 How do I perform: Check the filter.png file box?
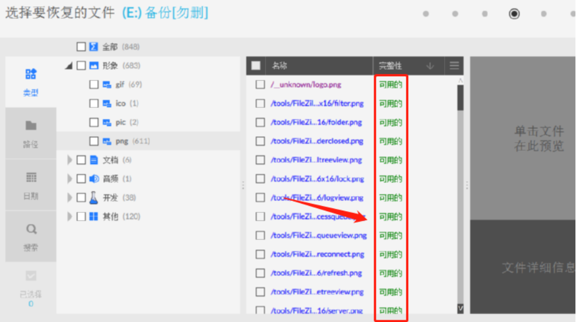(x=260, y=103)
